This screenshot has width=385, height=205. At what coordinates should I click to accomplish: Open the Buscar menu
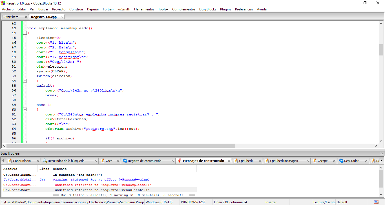tap(43, 9)
